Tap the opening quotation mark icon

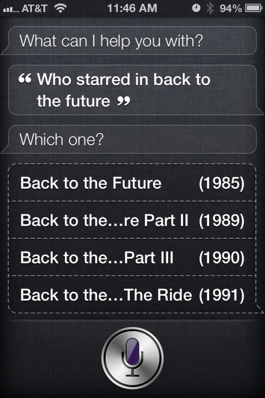click(x=25, y=80)
